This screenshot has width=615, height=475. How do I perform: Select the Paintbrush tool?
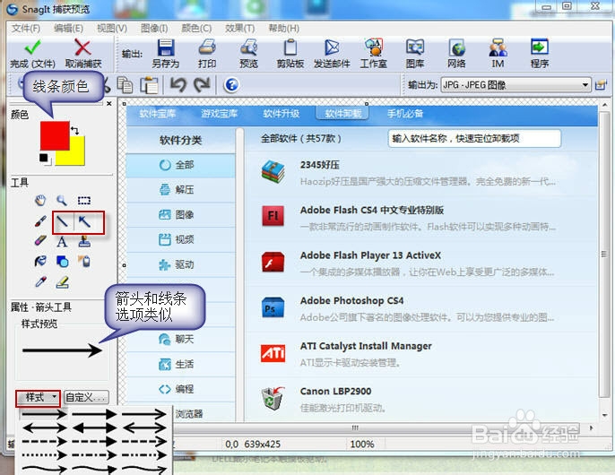pyautogui.click(x=40, y=221)
